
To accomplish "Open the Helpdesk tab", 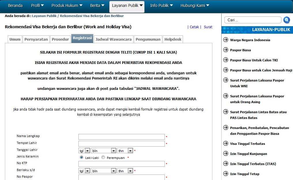I will [173, 39].
